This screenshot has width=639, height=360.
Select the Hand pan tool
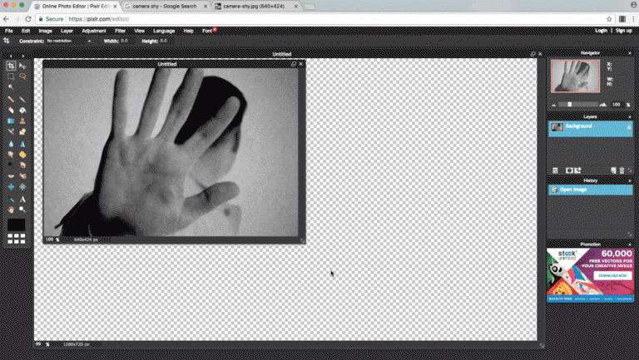pyautogui.click(x=11, y=210)
